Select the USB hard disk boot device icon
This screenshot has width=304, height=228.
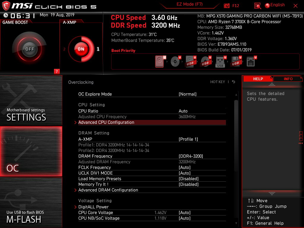click(x=190, y=61)
